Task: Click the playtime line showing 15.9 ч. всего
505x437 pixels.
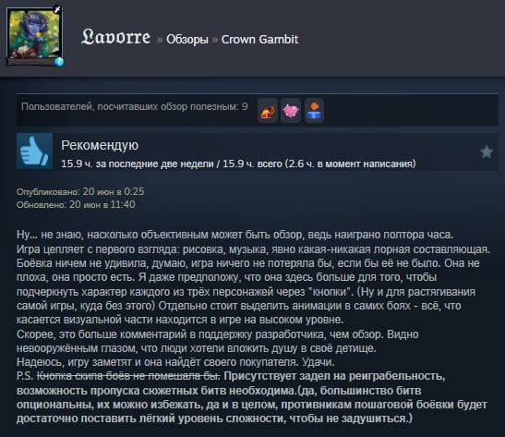Action: tap(238, 164)
